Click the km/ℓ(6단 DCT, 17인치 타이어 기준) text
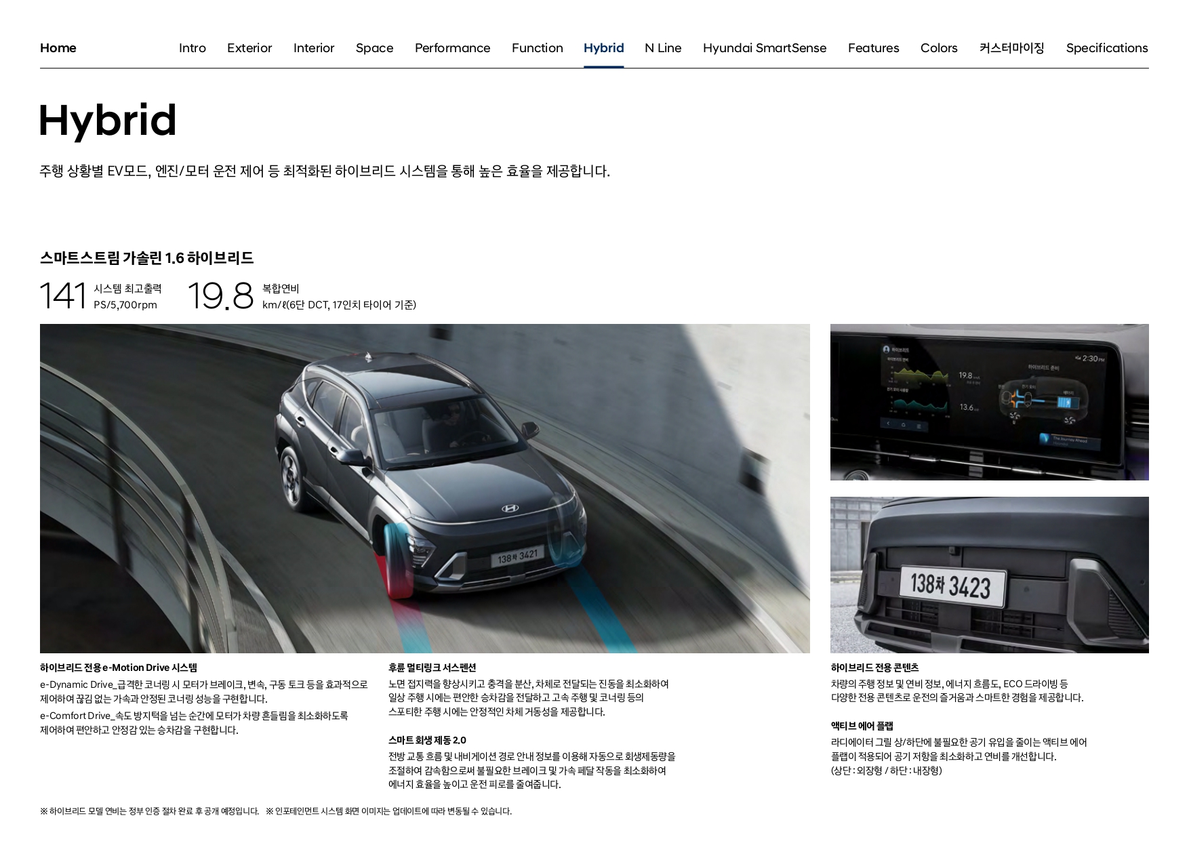 (339, 305)
